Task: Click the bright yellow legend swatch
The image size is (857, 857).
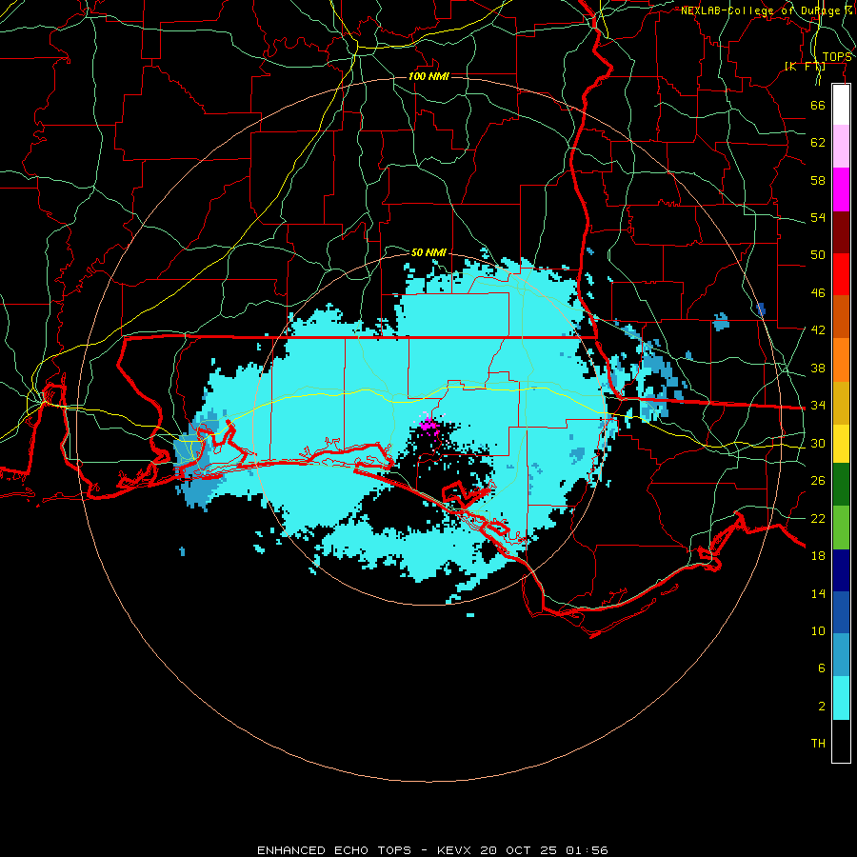Action: click(841, 444)
